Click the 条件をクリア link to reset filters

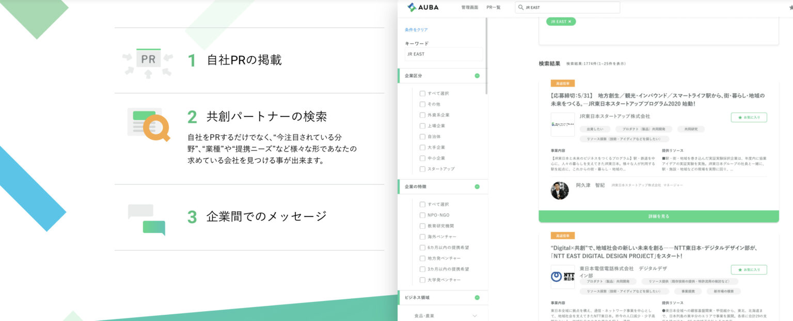point(416,29)
